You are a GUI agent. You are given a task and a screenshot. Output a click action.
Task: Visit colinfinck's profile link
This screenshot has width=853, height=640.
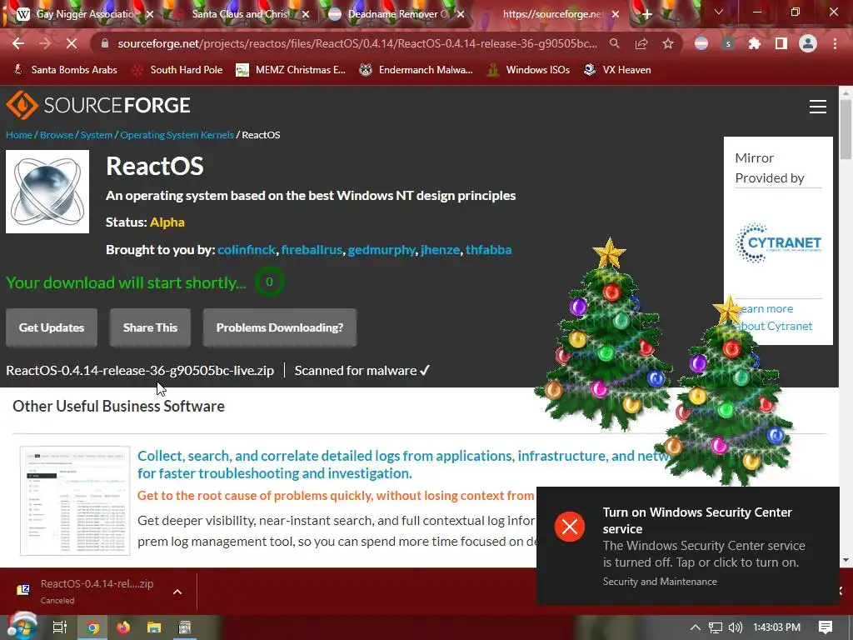coord(247,250)
